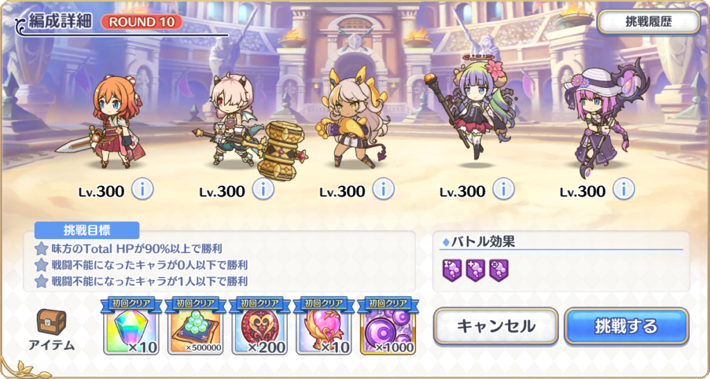The width and height of the screenshot is (710, 379).
Task: Select the rainbow jewel ×10 reward
Action: [131, 326]
